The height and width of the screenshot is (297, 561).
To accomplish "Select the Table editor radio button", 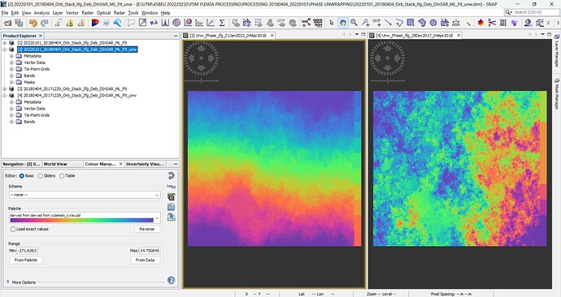I will pyautogui.click(x=62, y=176).
